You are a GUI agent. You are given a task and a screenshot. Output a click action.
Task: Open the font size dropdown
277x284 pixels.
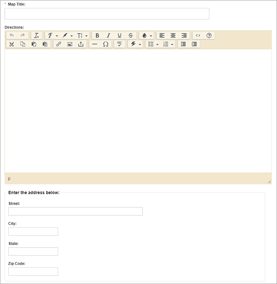[x=82, y=35]
